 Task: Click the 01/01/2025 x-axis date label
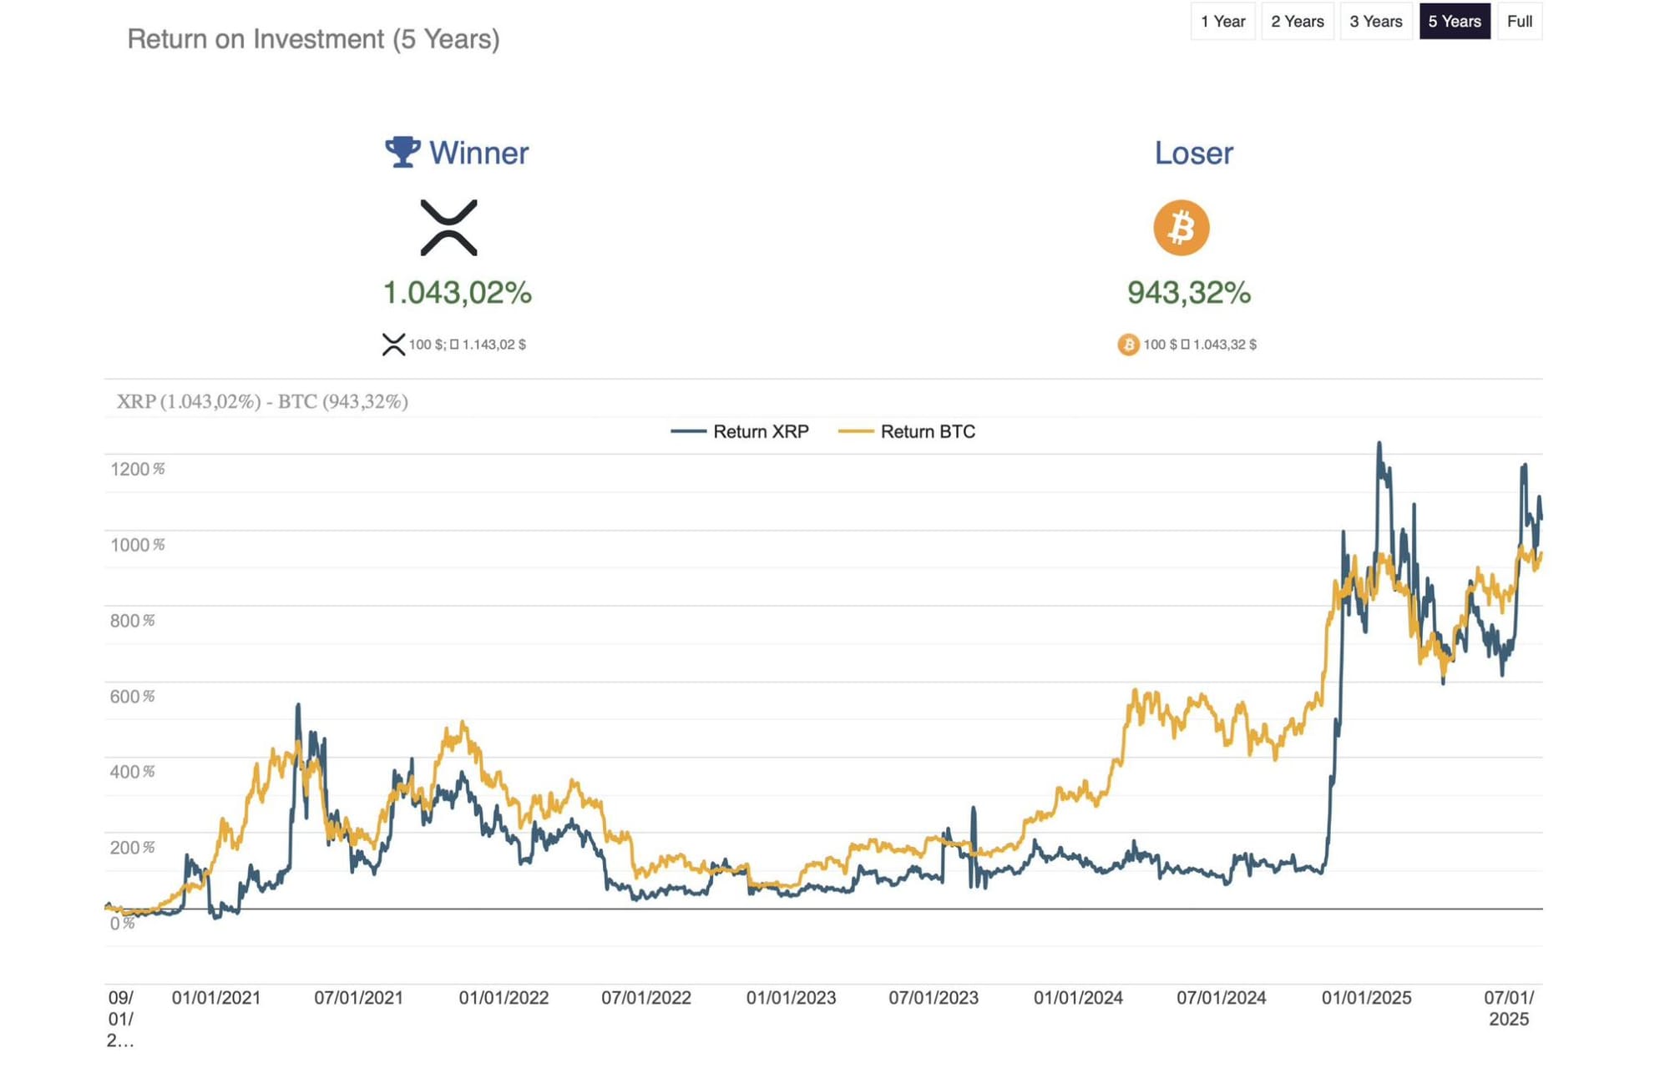[x=1366, y=998]
